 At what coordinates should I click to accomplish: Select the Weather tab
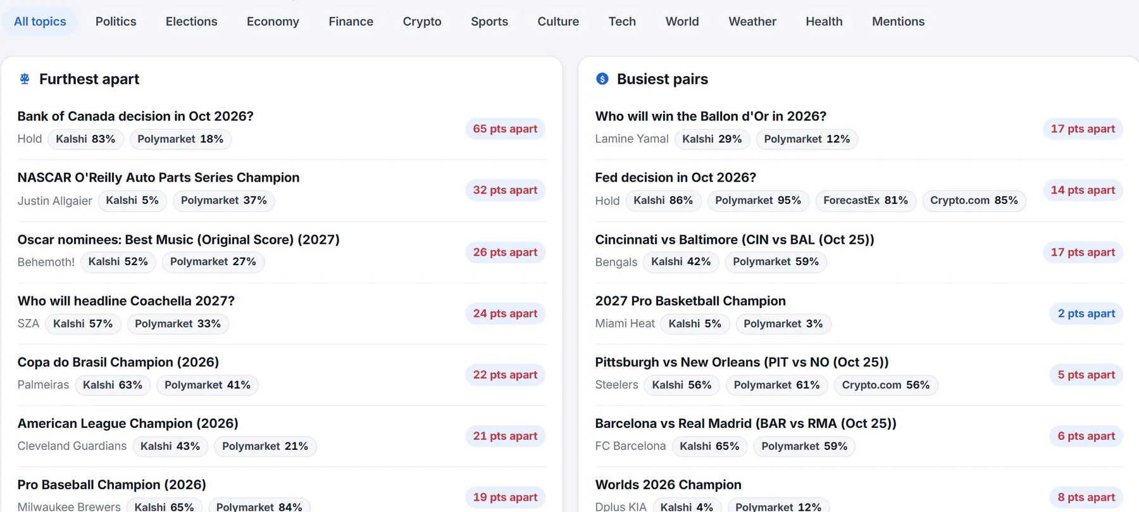pos(752,22)
